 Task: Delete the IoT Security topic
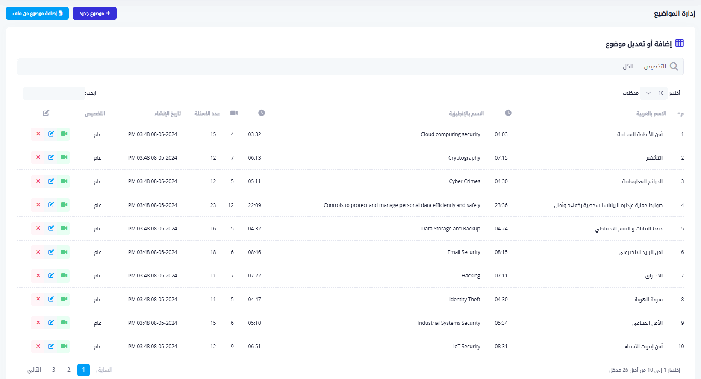tap(38, 347)
